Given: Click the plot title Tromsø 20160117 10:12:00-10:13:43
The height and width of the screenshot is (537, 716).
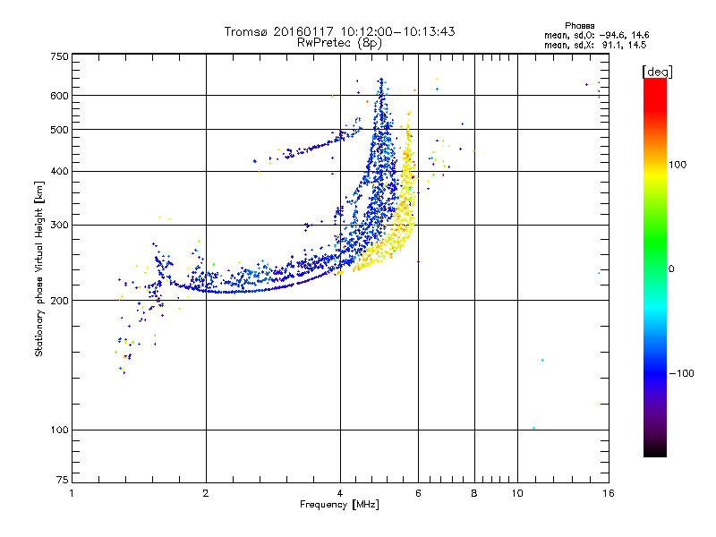Looking at the screenshot, I should coord(339,31).
